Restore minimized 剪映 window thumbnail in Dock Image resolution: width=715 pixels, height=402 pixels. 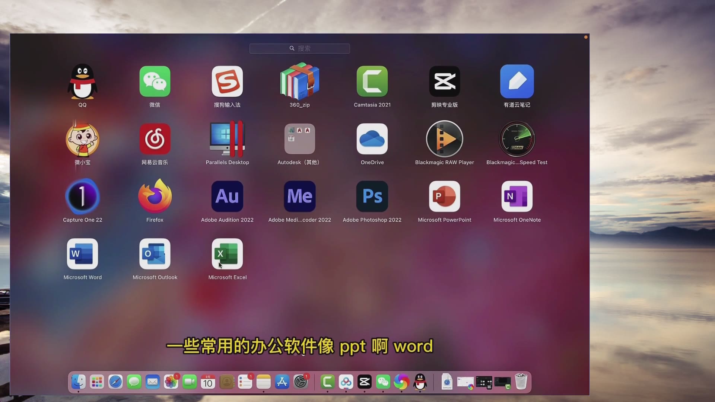tap(484, 383)
